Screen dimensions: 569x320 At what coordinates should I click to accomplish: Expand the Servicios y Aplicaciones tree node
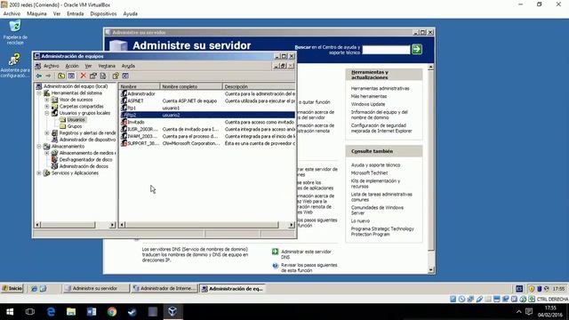coord(39,173)
